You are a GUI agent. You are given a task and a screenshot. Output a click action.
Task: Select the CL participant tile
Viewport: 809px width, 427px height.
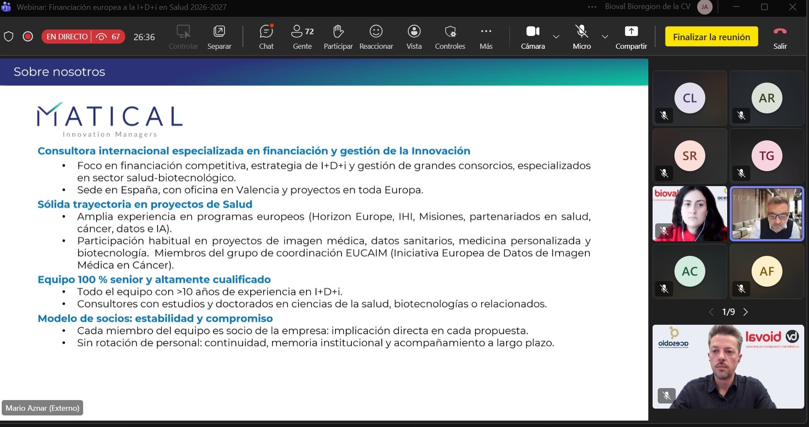689,98
